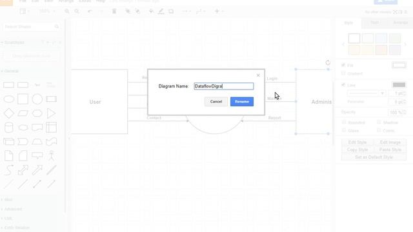Click the Delete trash icon in the toolbar
Viewport: 413px width, 232px height.
tap(114, 12)
